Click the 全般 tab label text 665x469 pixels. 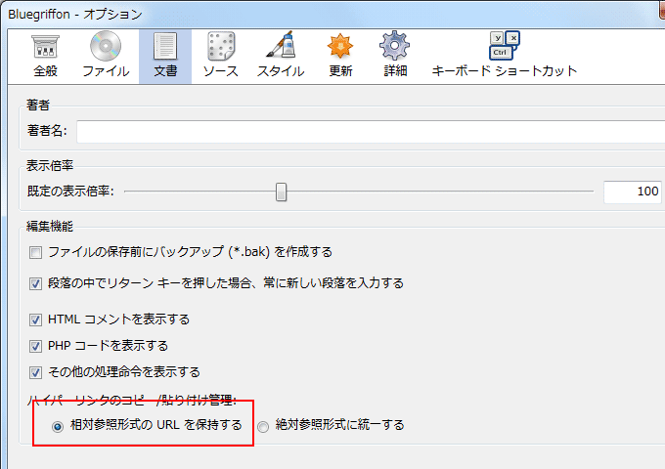45,70
